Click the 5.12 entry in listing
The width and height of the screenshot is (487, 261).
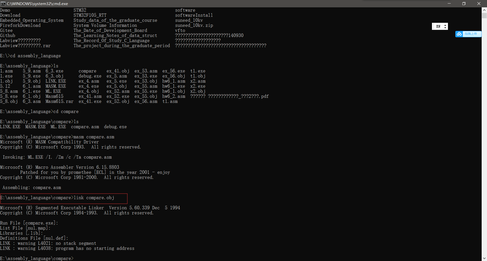pos(5,86)
